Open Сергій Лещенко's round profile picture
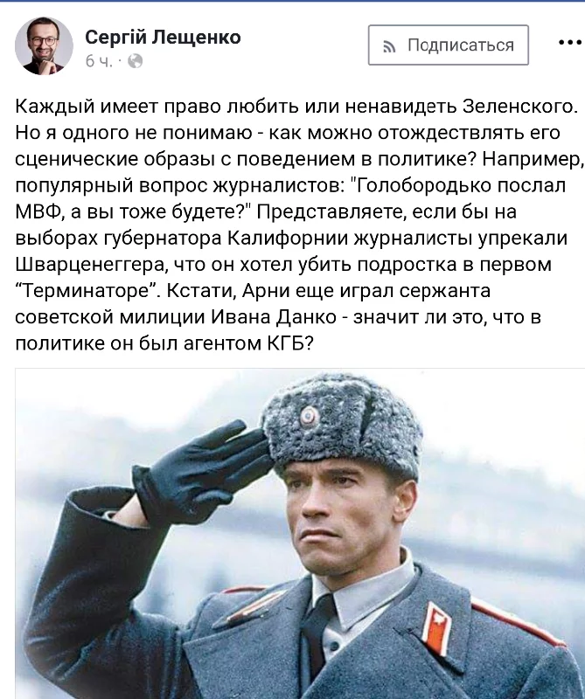The height and width of the screenshot is (699, 585). pyautogui.click(x=44, y=46)
